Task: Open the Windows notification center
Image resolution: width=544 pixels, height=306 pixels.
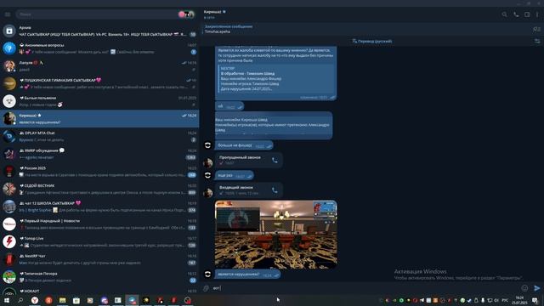Action: click(535, 300)
